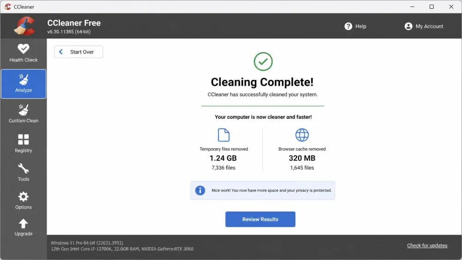Close the CCleaner window
Screen dimensions: 462x260
(451, 6)
